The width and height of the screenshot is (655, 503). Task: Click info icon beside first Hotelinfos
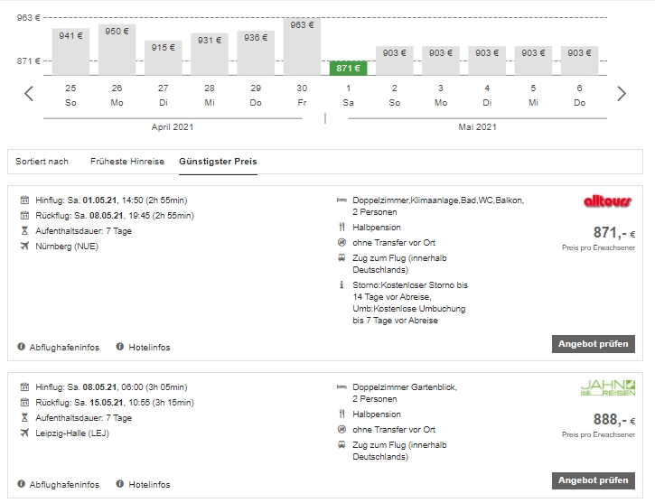[120, 347]
